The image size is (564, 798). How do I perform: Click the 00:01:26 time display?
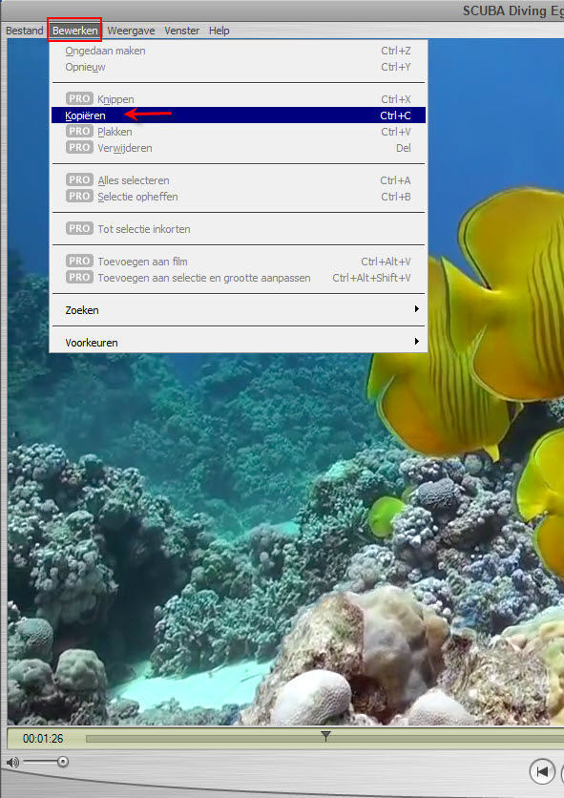click(43, 739)
